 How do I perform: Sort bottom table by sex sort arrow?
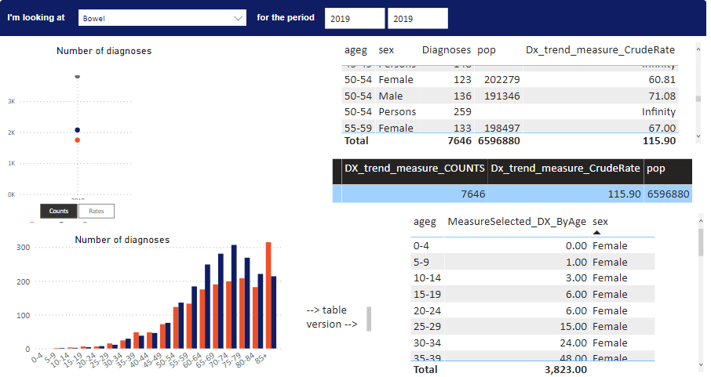point(596,233)
